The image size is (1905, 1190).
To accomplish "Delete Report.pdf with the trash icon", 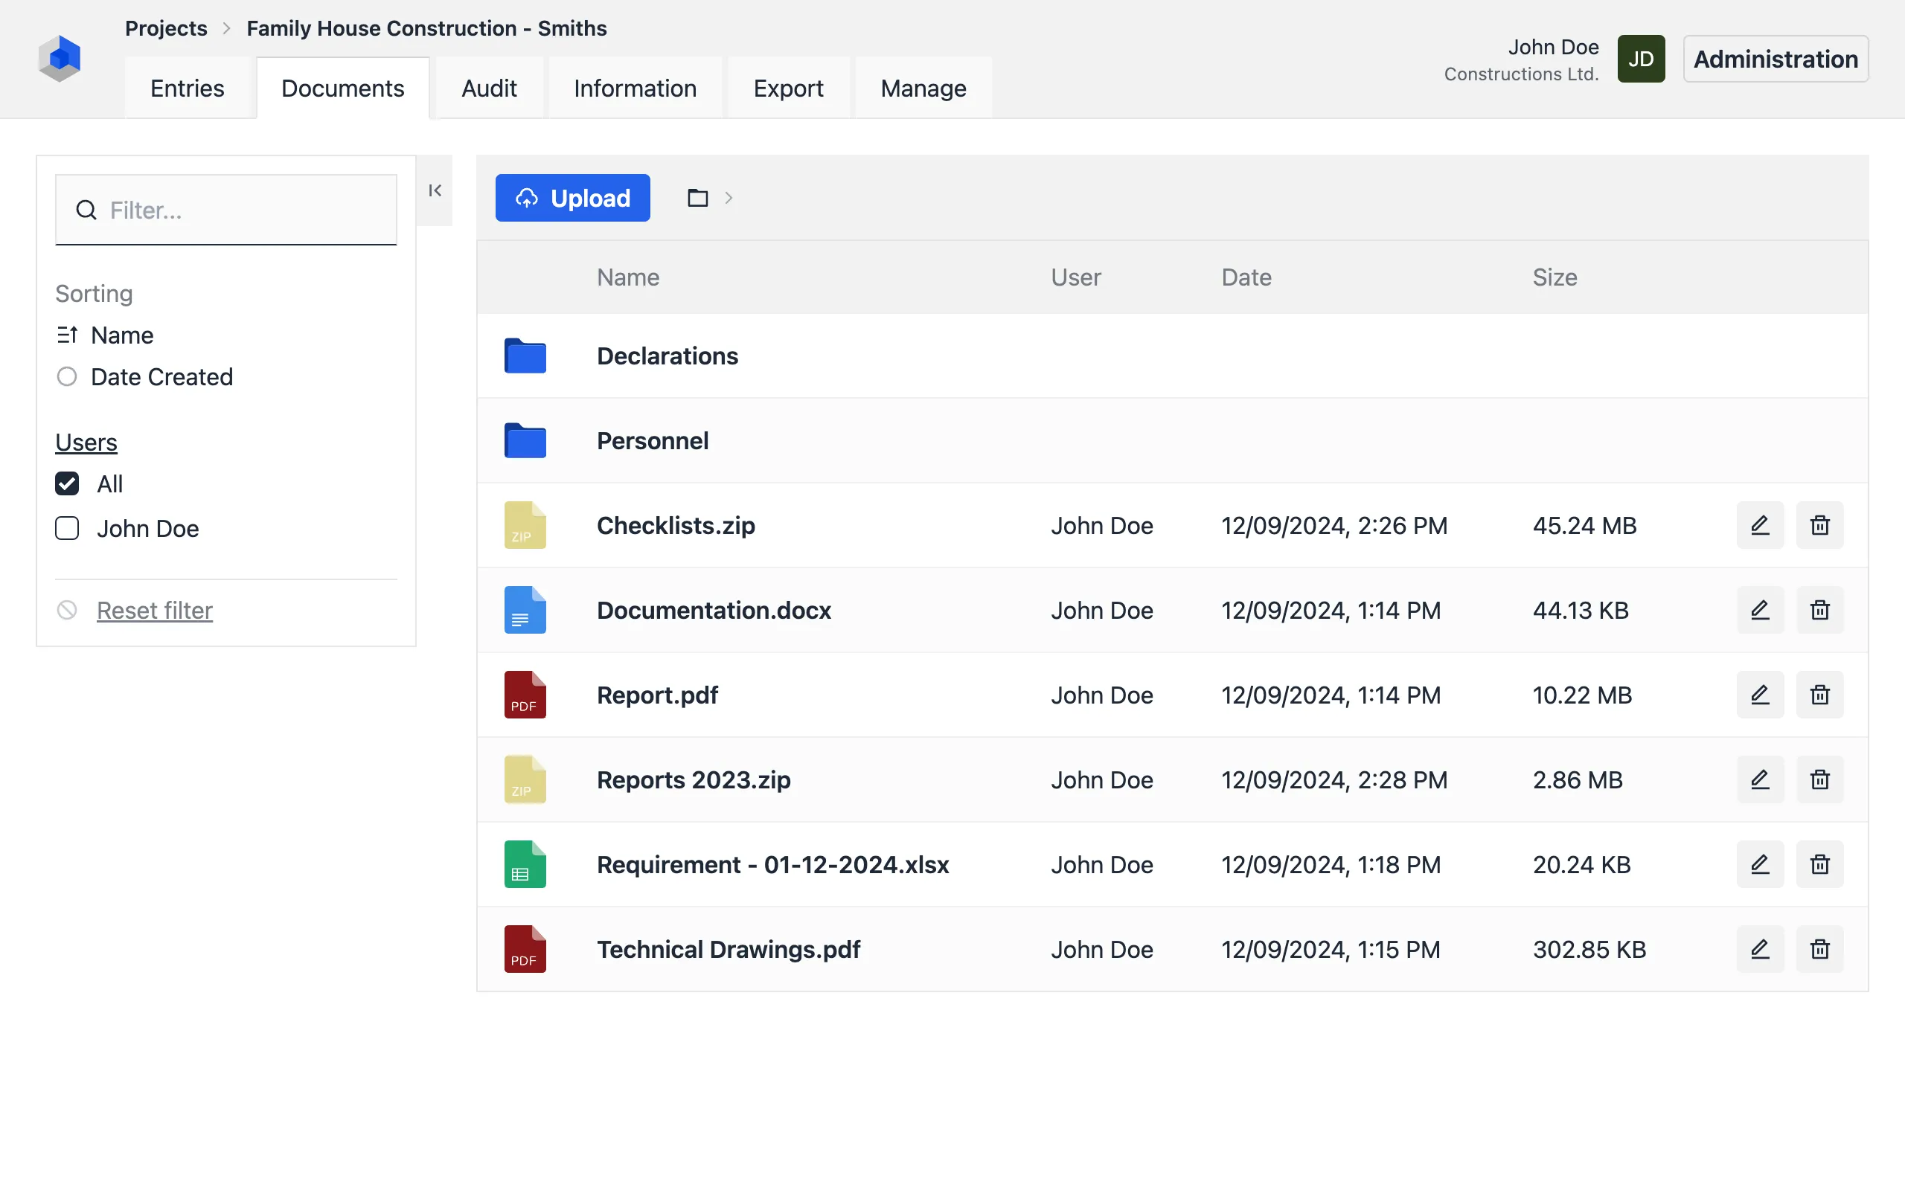I will tap(1820, 695).
